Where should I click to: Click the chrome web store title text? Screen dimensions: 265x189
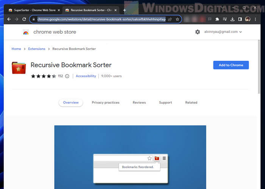(55, 32)
